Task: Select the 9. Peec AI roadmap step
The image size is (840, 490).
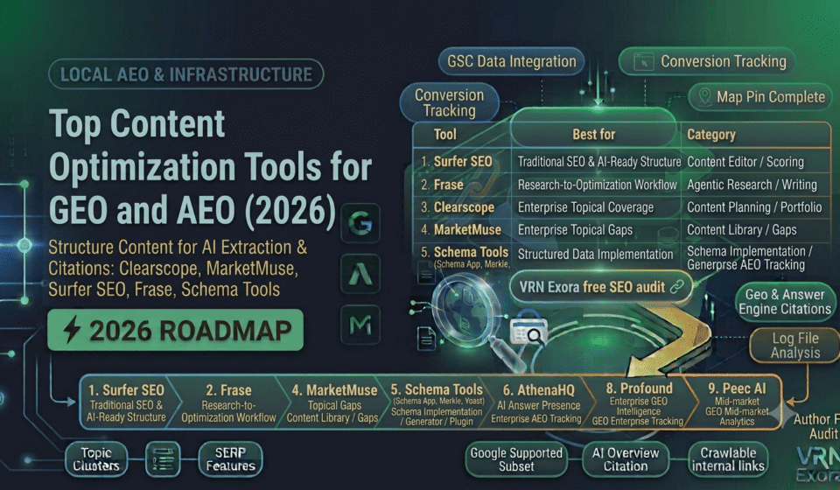Action: pos(737,402)
